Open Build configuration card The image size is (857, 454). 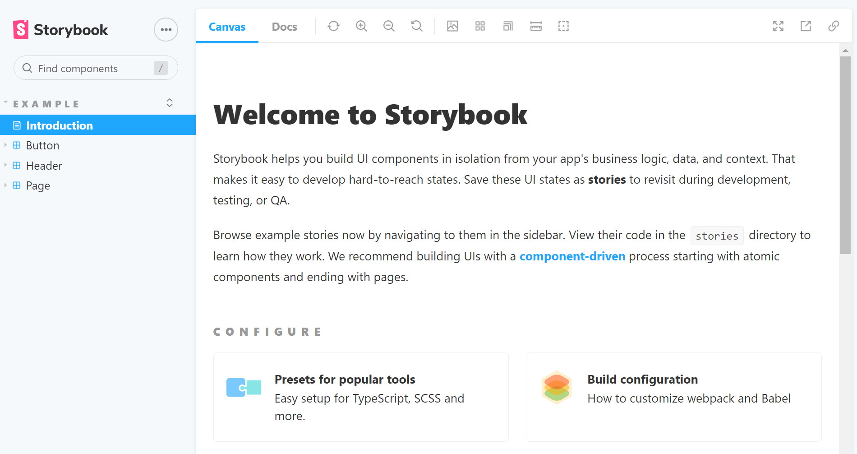pyautogui.click(x=673, y=397)
